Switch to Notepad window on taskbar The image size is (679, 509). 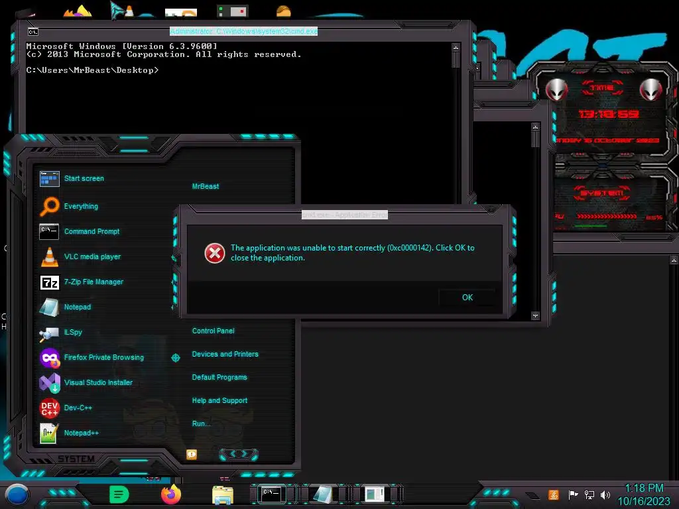323,494
